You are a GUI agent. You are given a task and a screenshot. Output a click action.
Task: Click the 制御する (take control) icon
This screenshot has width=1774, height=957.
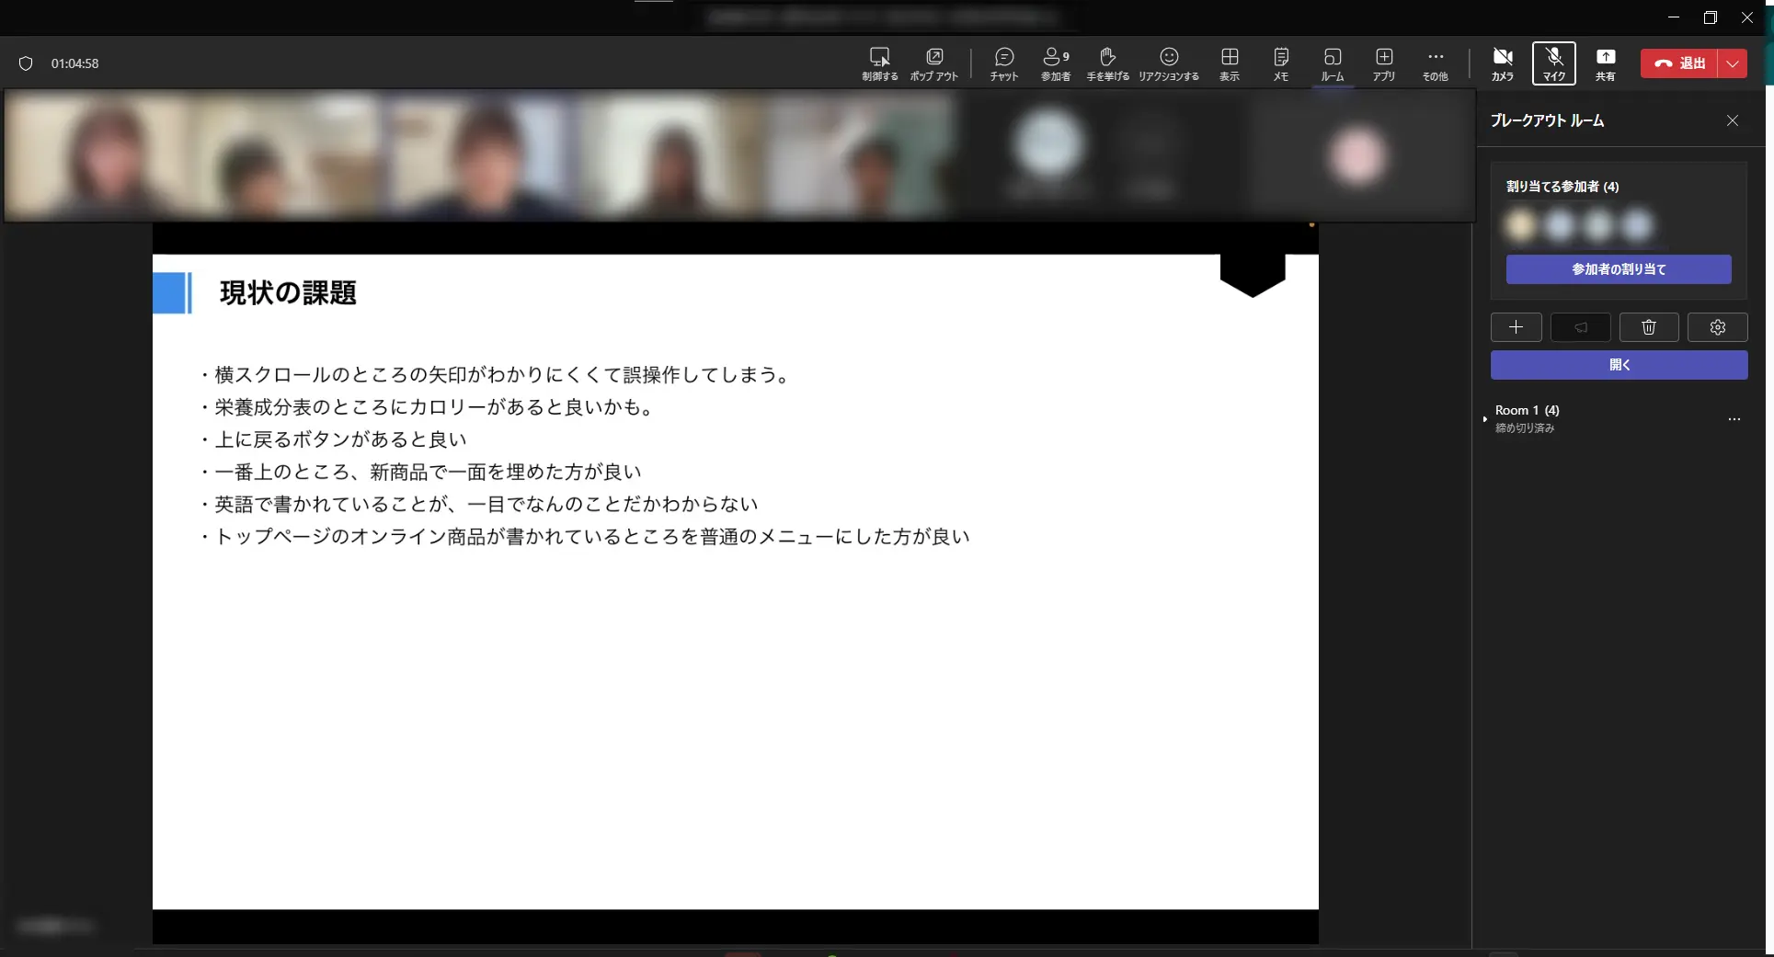[x=879, y=63]
